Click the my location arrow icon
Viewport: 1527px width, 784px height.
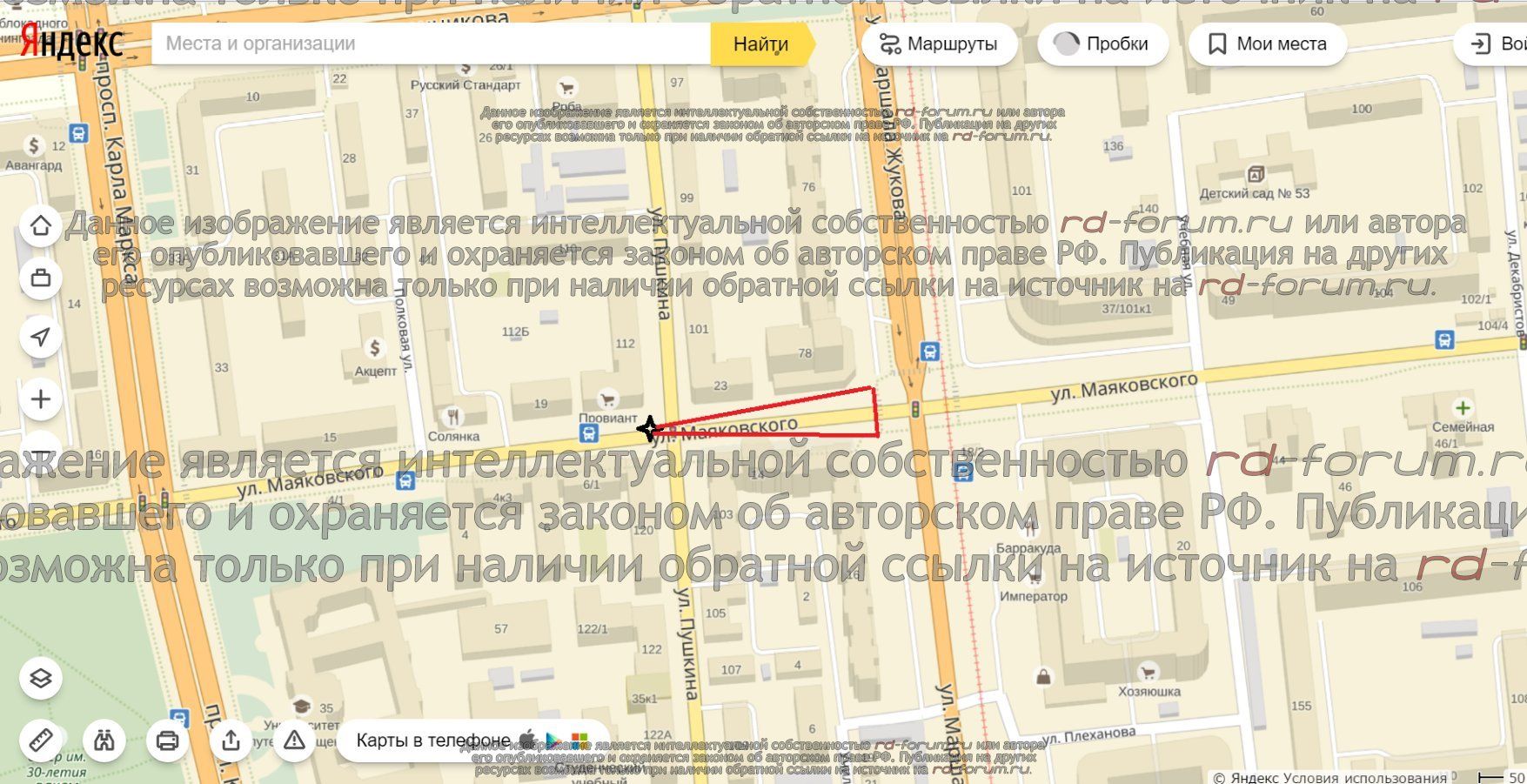[x=41, y=338]
